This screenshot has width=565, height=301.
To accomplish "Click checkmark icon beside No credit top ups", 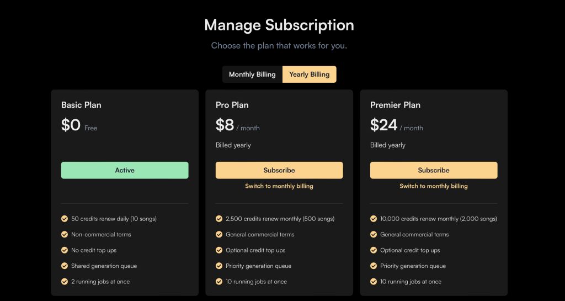I will (65, 250).
